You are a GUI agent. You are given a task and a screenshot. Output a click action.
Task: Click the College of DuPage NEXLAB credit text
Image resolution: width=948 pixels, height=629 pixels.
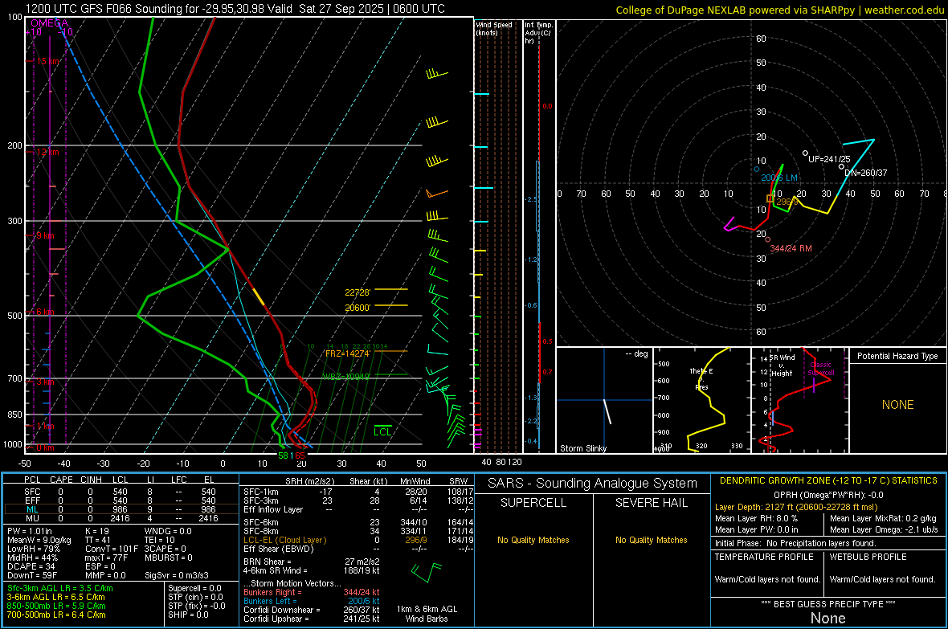tap(779, 10)
